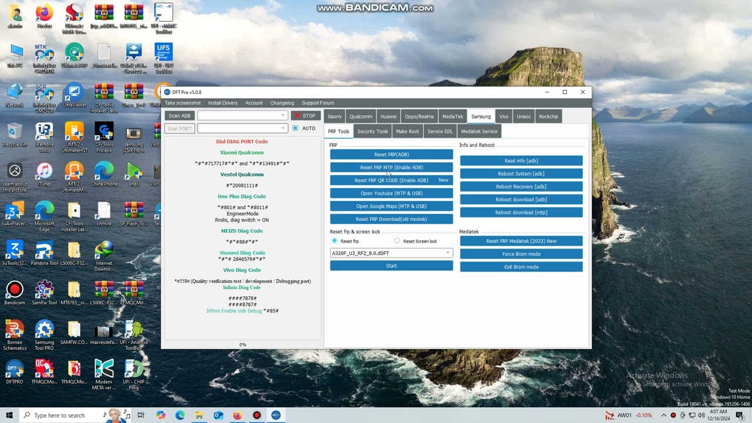Open SamFw Tool desktop icon
Image resolution: width=752 pixels, height=423 pixels.
tap(44, 293)
